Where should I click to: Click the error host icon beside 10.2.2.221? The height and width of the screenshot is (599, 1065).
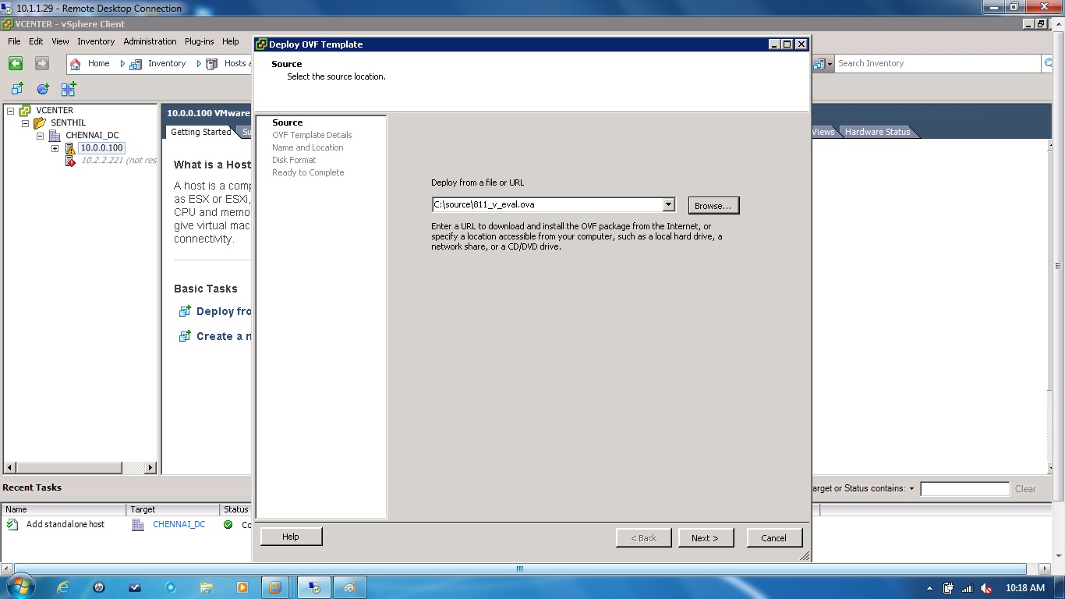69,161
